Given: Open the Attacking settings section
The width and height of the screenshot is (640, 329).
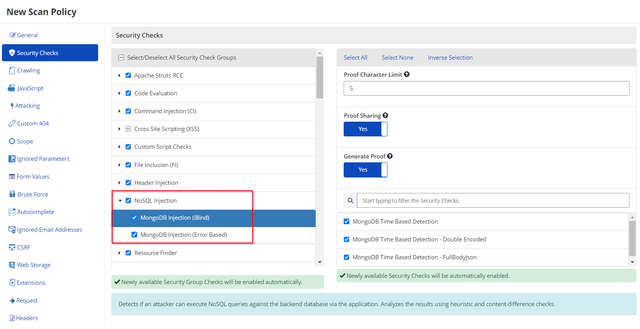Looking at the screenshot, I should click(27, 106).
